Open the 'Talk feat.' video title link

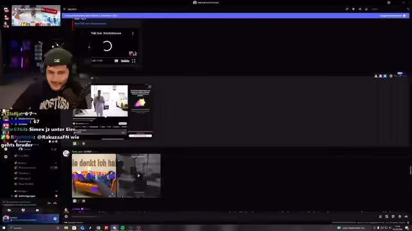pos(106,33)
